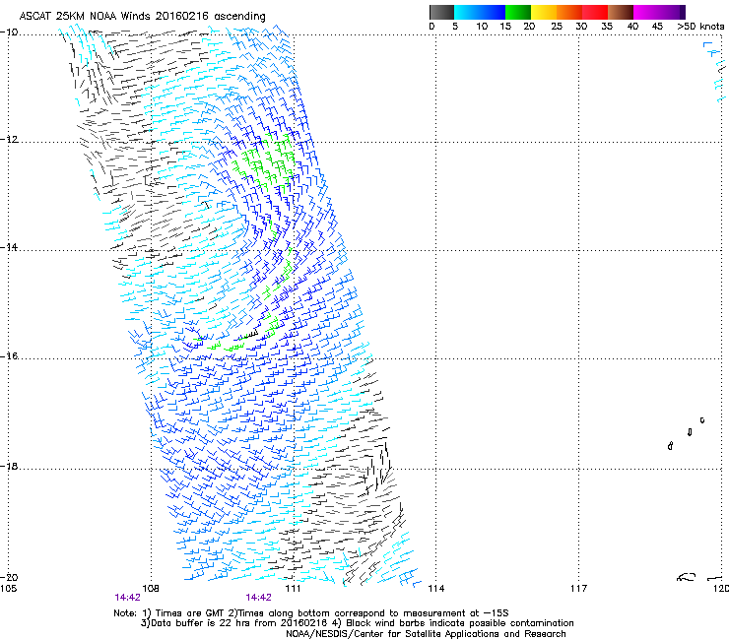Click the orange 25-30 knots color segment
729x640 pixels.
(x=569, y=12)
